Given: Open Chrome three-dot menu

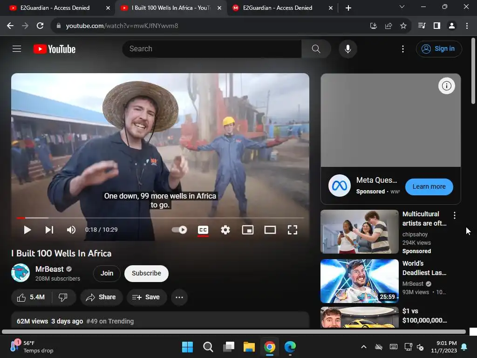Looking at the screenshot, I should click(x=467, y=26).
